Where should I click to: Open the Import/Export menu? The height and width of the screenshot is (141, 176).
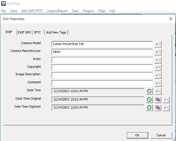(x=57, y=11)
